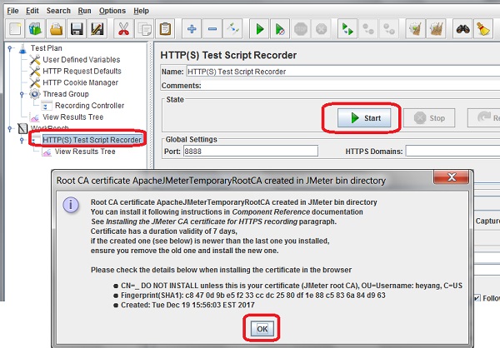Image resolution: width=500 pixels, height=348 pixels.
Task: Select User Defined Variables tree item
Action: tap(82, 60)
